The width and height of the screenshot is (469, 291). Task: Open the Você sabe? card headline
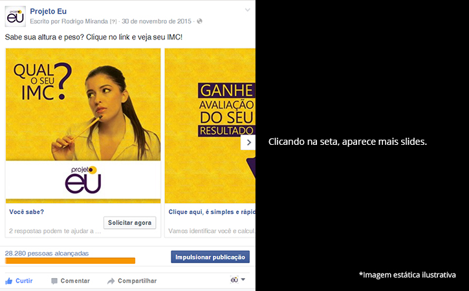pyautogui.click(x=27, y=211)
